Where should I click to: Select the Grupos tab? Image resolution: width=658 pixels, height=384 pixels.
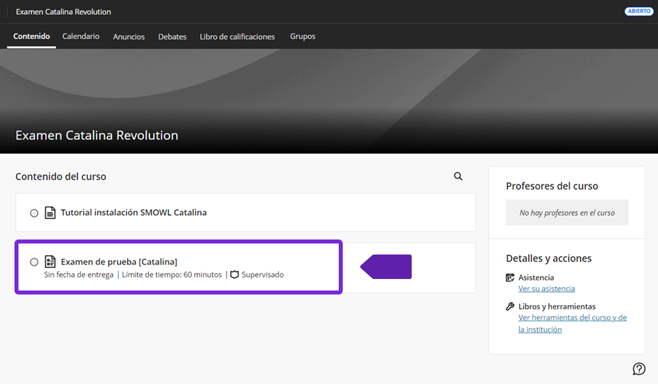303,36
